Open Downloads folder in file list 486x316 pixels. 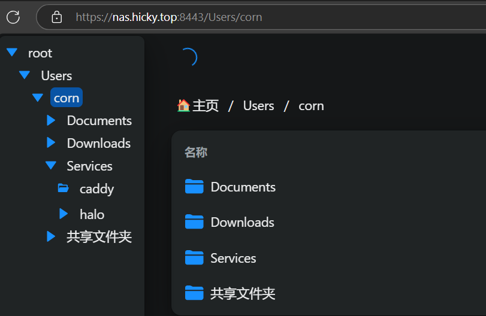(242, 223)
